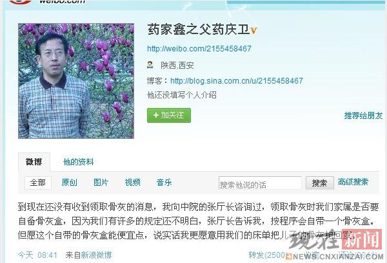
Task: Click 推荐给朋友 recommend link
Action: [363, 115]
